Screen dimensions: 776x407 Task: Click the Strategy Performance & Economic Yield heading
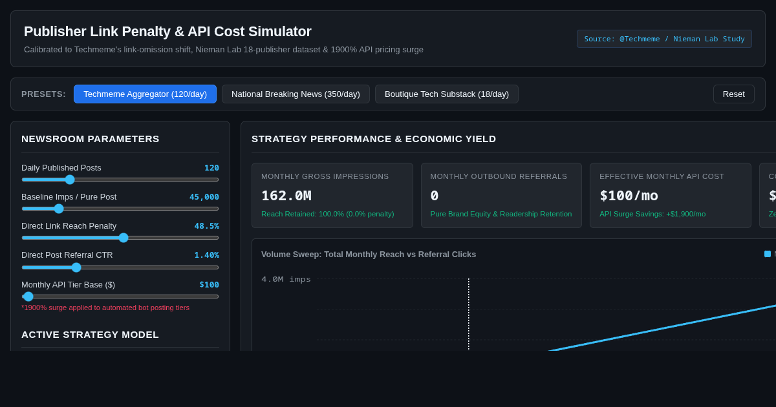pos(374,139)
